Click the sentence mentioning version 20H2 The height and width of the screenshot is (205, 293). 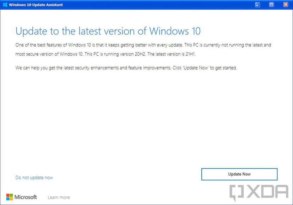pyautogui.click(x=115, y=54)
